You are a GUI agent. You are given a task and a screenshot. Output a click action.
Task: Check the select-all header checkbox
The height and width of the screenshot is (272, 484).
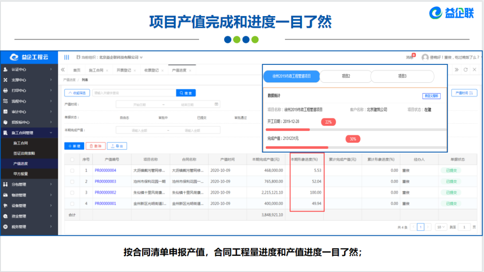pyautogui.click(x=72, y=160)
